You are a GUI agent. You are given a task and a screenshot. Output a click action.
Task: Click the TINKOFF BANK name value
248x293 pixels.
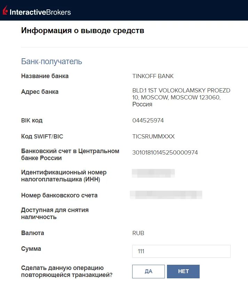click(153, 76)
